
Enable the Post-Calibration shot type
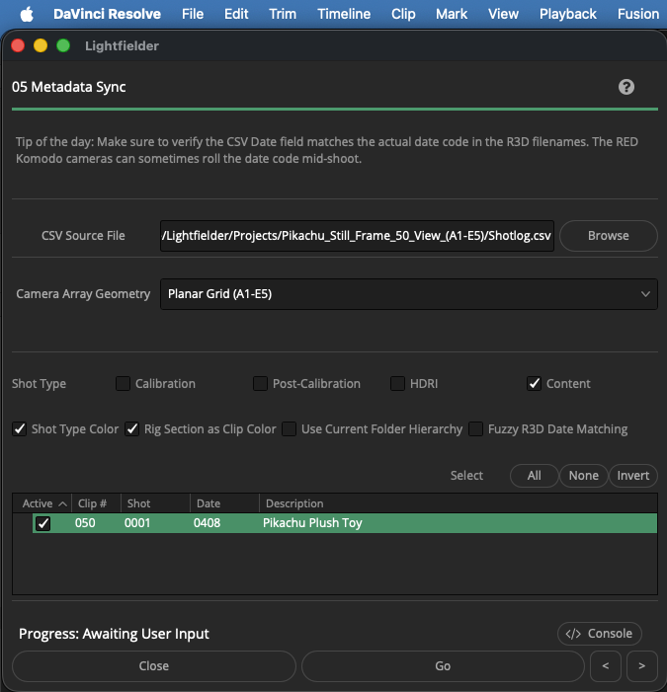(x=260, y=384)
